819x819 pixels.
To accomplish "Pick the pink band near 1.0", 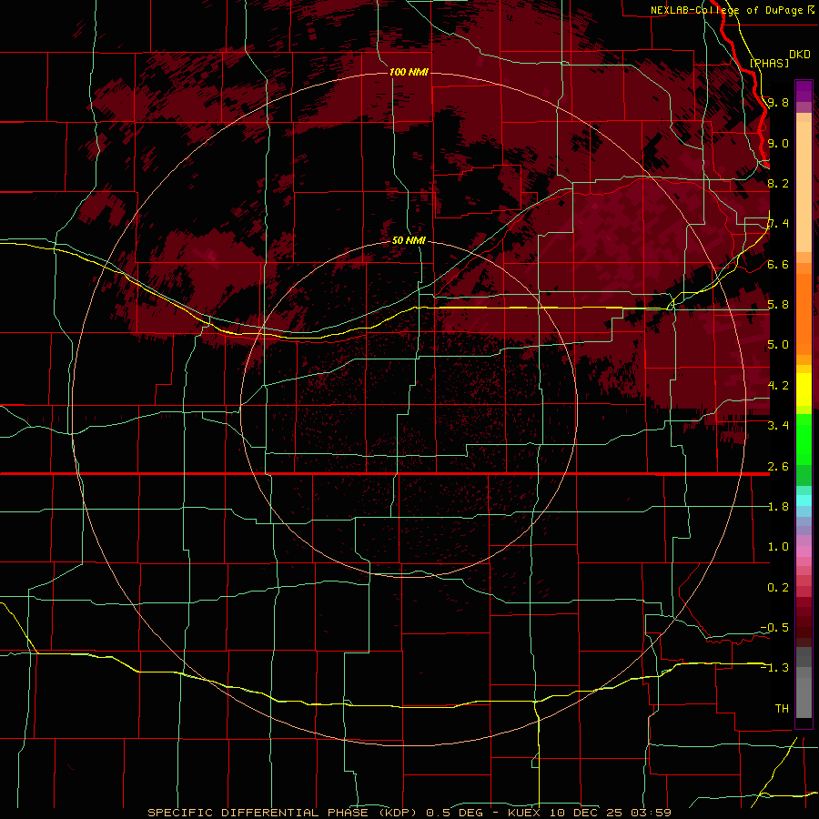I will click(x=804, y=551).
